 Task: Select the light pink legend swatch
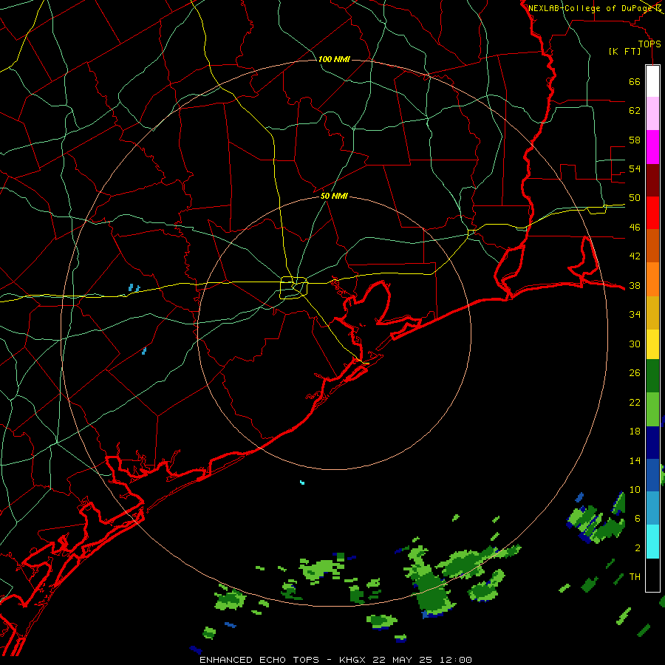(652, 113)
